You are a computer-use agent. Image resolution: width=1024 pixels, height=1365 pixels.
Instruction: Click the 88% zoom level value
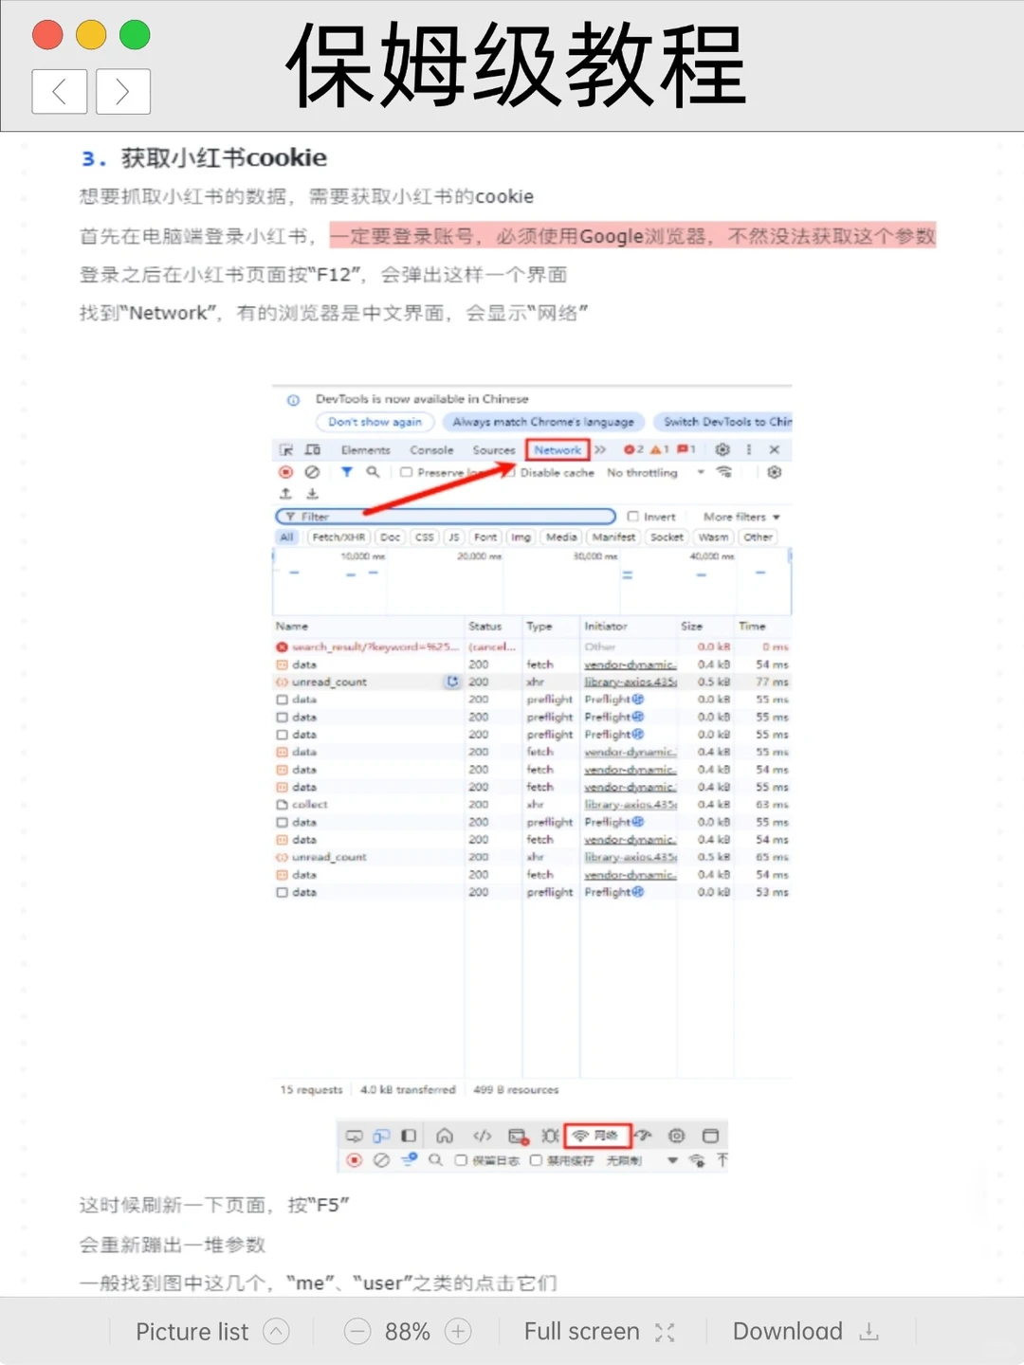tap(408, 1332)
